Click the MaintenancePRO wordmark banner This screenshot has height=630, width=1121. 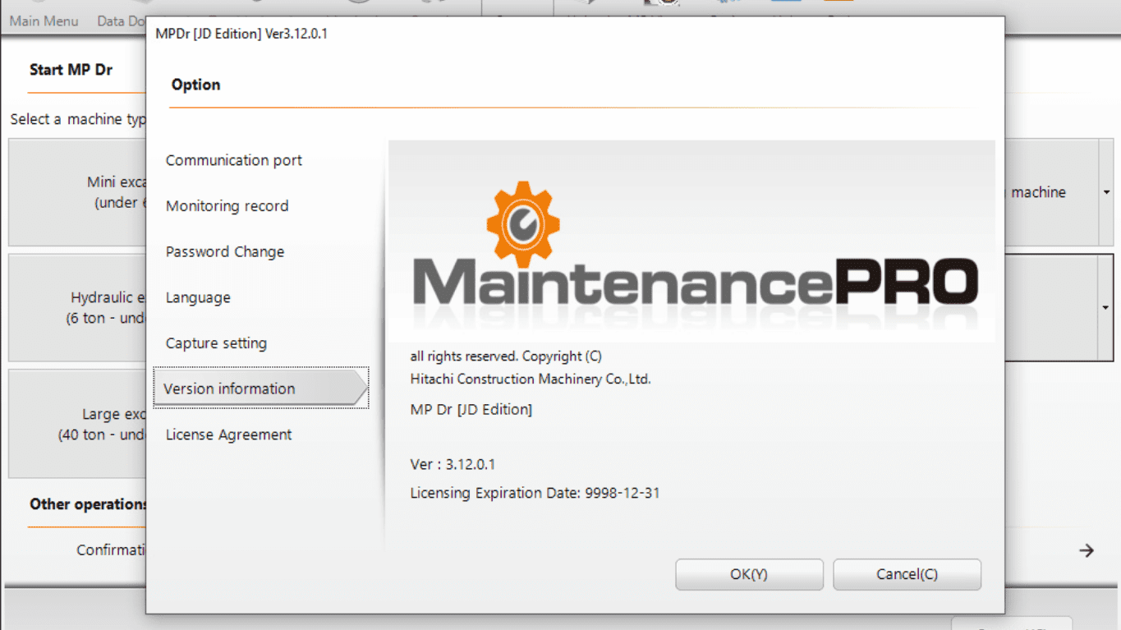[694, 282]
